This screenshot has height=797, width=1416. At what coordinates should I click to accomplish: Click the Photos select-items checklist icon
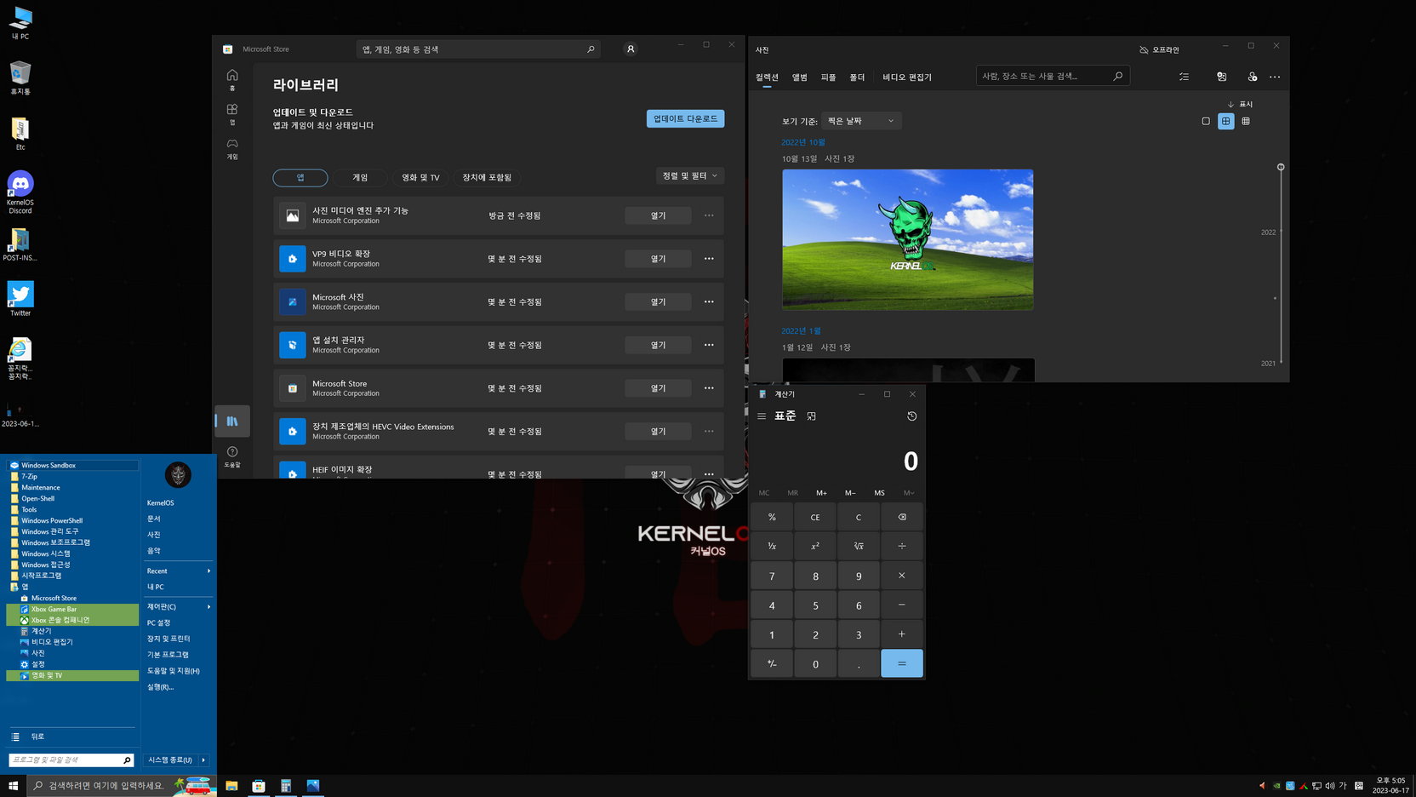click(1185, 77)
